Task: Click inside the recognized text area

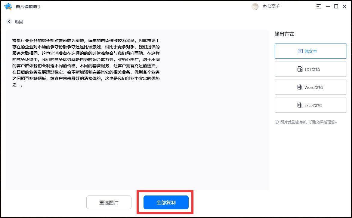Action: [137, 110]
